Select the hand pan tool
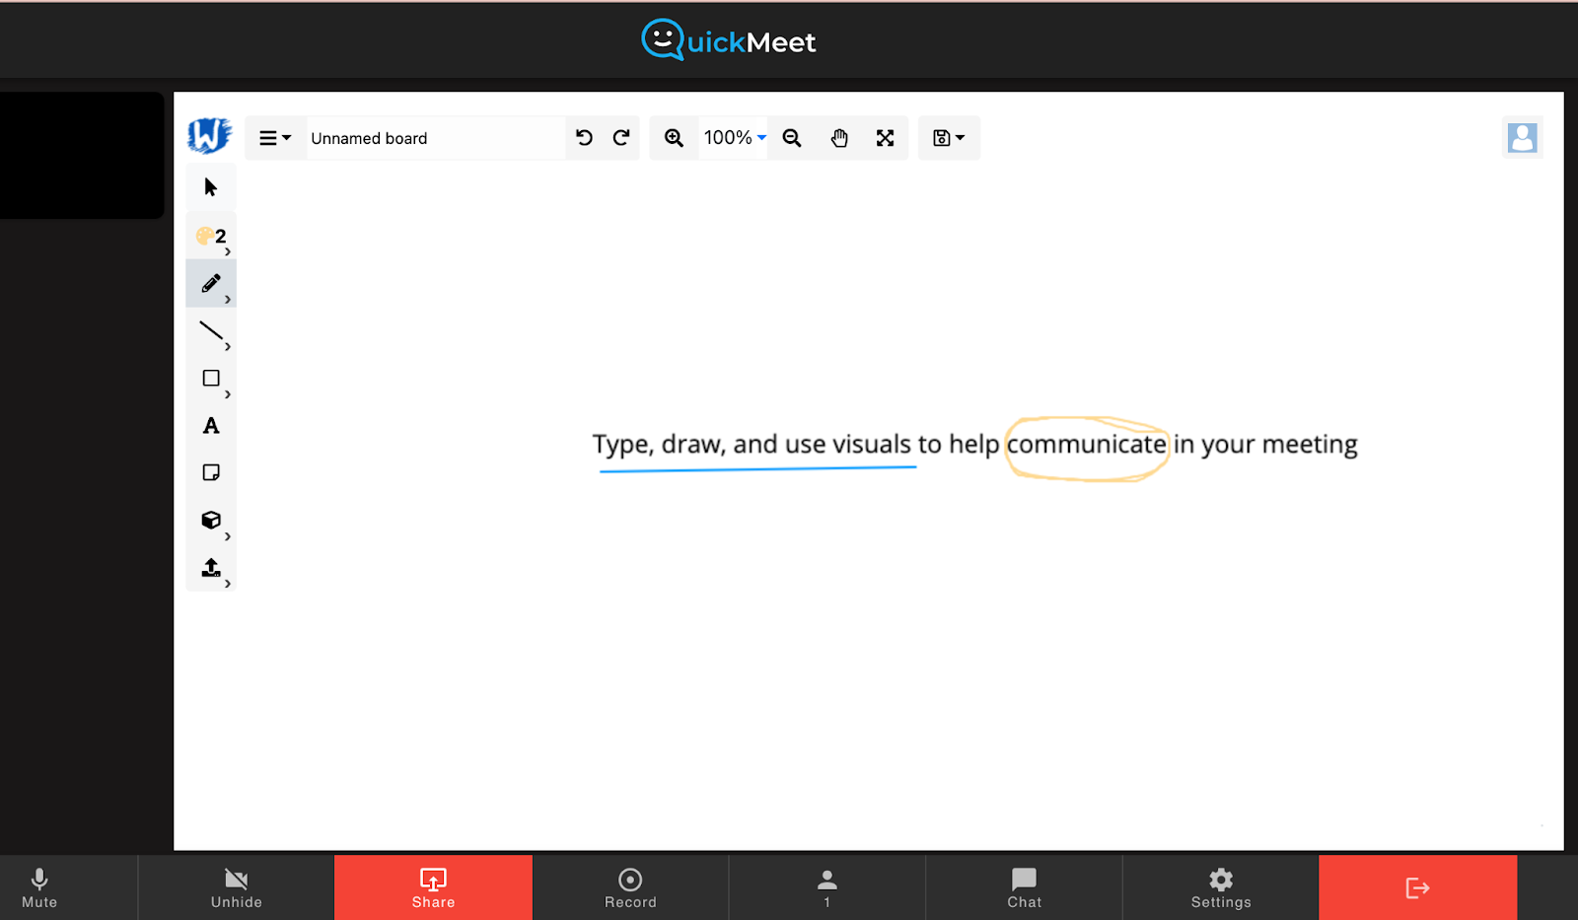Image resolution: width=1578 pixels, height=920 pixels. tap(839, 138)
